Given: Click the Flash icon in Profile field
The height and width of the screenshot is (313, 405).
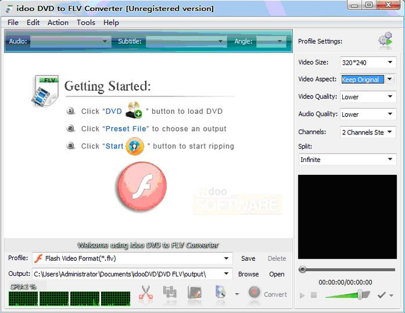Looking at the screenshot, I should click(x=38, y=258).
